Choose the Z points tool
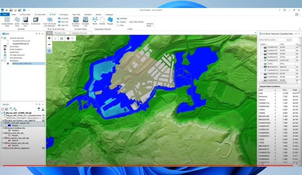This screenshot has height=175, width=302. (x=121, y=22)
